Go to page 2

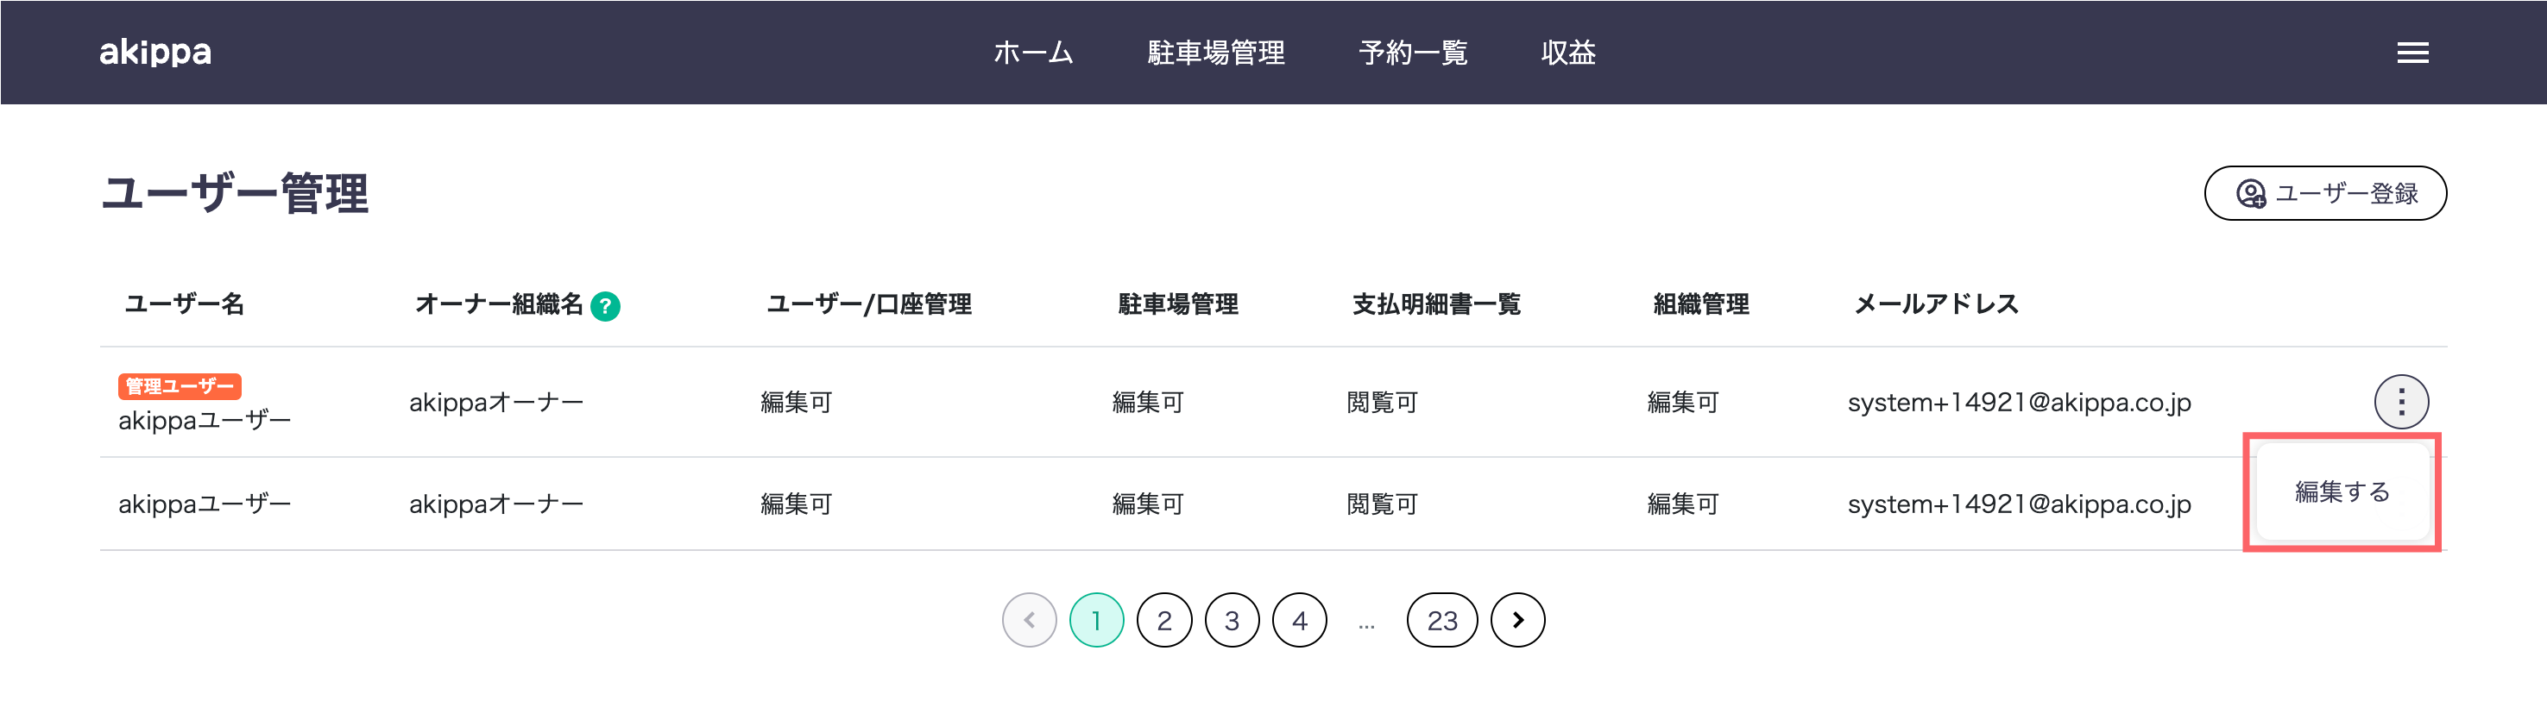pos(1163,620)
